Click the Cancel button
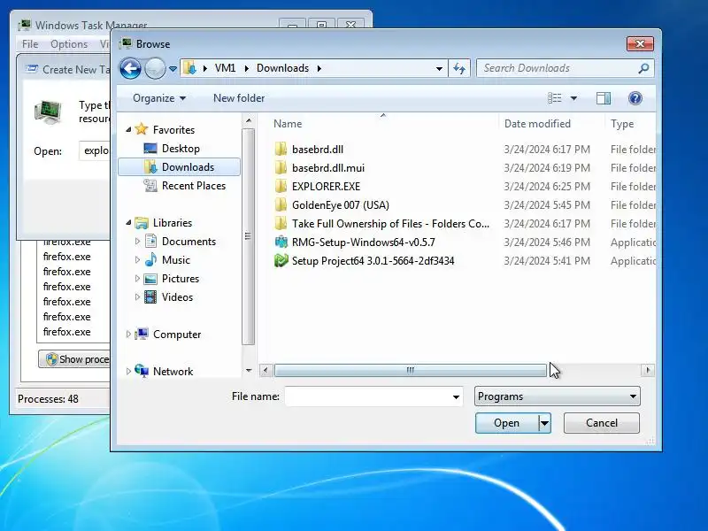 pyautogui.click(x=602, y=423)
